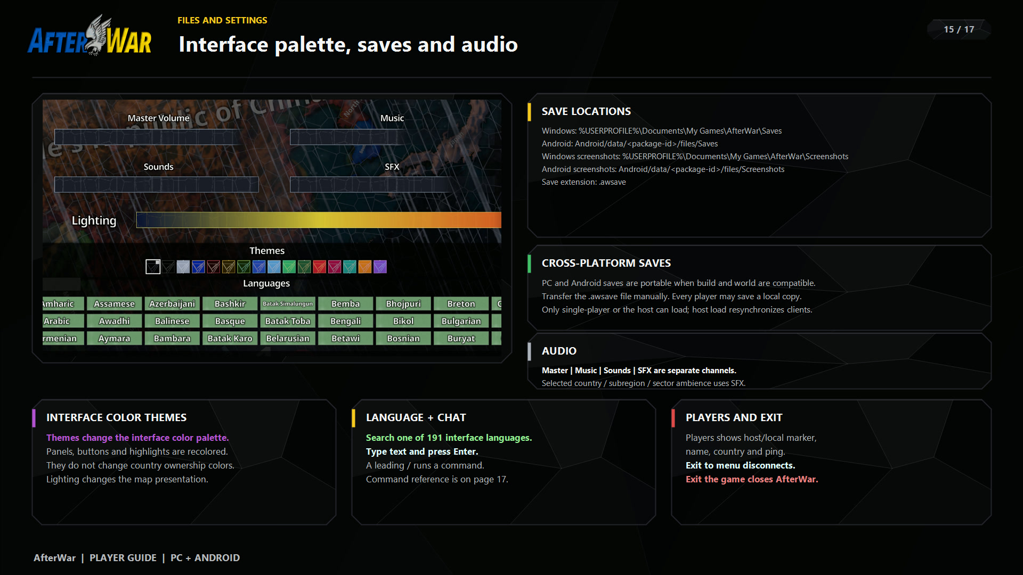1023x575 pixels.
Task: Click 'Search one of 191 interface languages.'
Action: [x=449, y=438]
